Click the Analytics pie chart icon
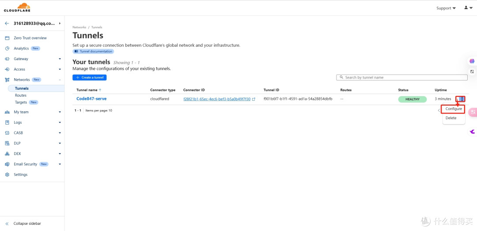Screen dimensions: 477x231 point(8,49)
